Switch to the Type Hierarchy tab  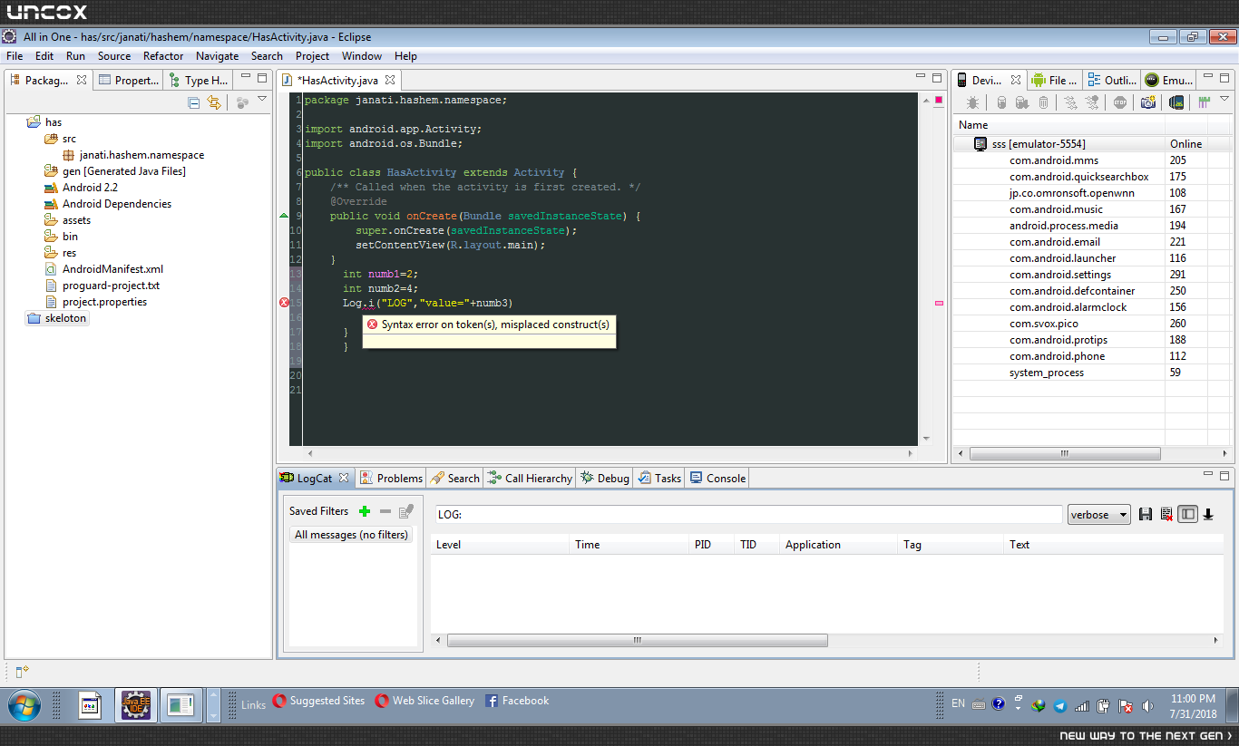199,81
